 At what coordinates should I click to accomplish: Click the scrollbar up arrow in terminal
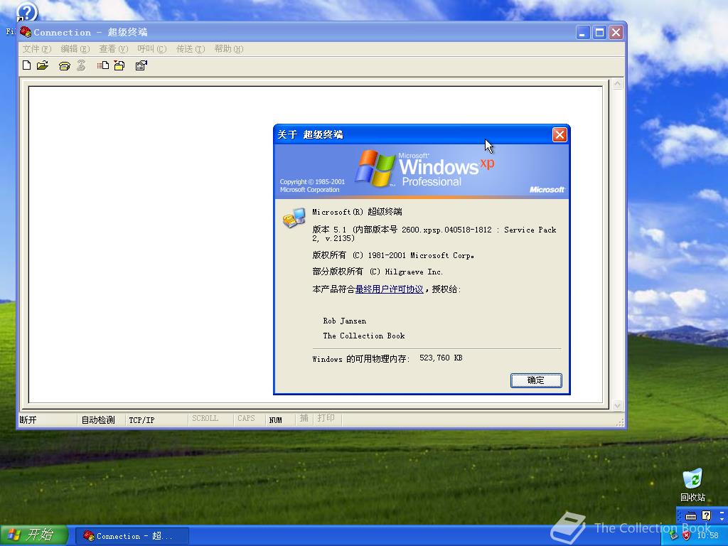pyautogui.click(x=617, y=84)
